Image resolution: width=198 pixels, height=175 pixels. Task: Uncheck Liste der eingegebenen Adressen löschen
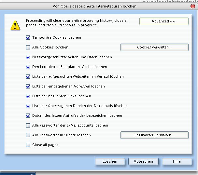pyautogui.click(x=28, y=86)
